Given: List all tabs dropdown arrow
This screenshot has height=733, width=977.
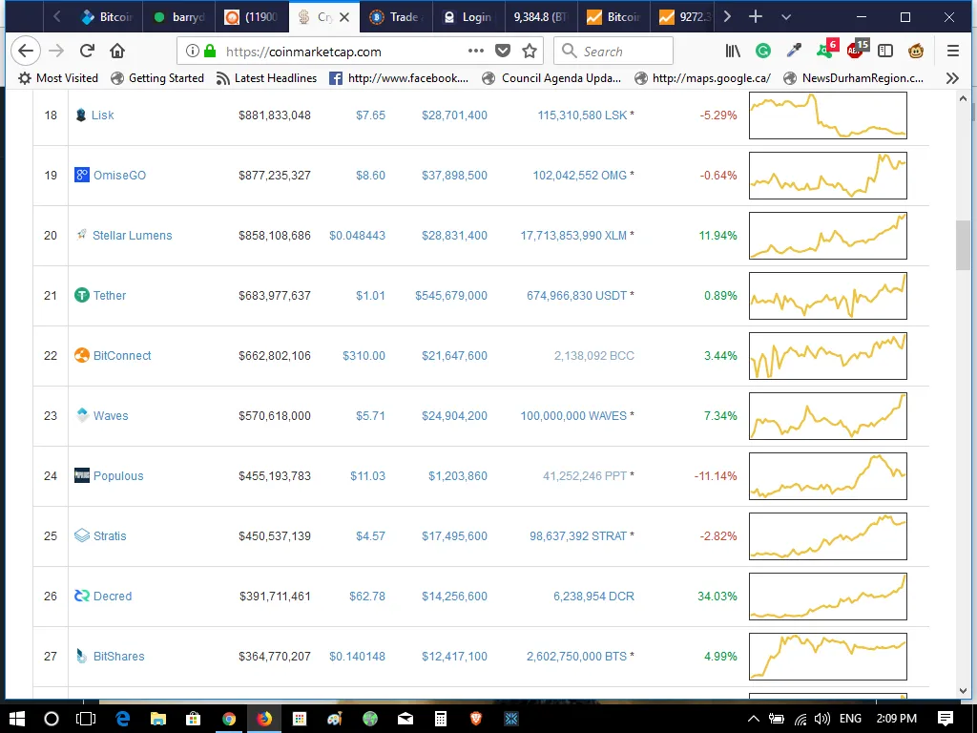Looking at the screenshot, I should [x=786, y=17].
